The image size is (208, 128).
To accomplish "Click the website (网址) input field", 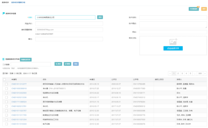I will [x=173, y=32].
